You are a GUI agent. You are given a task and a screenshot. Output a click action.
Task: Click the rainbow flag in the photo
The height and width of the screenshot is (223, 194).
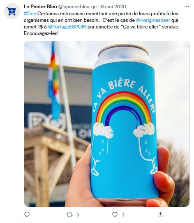point(54,81)
